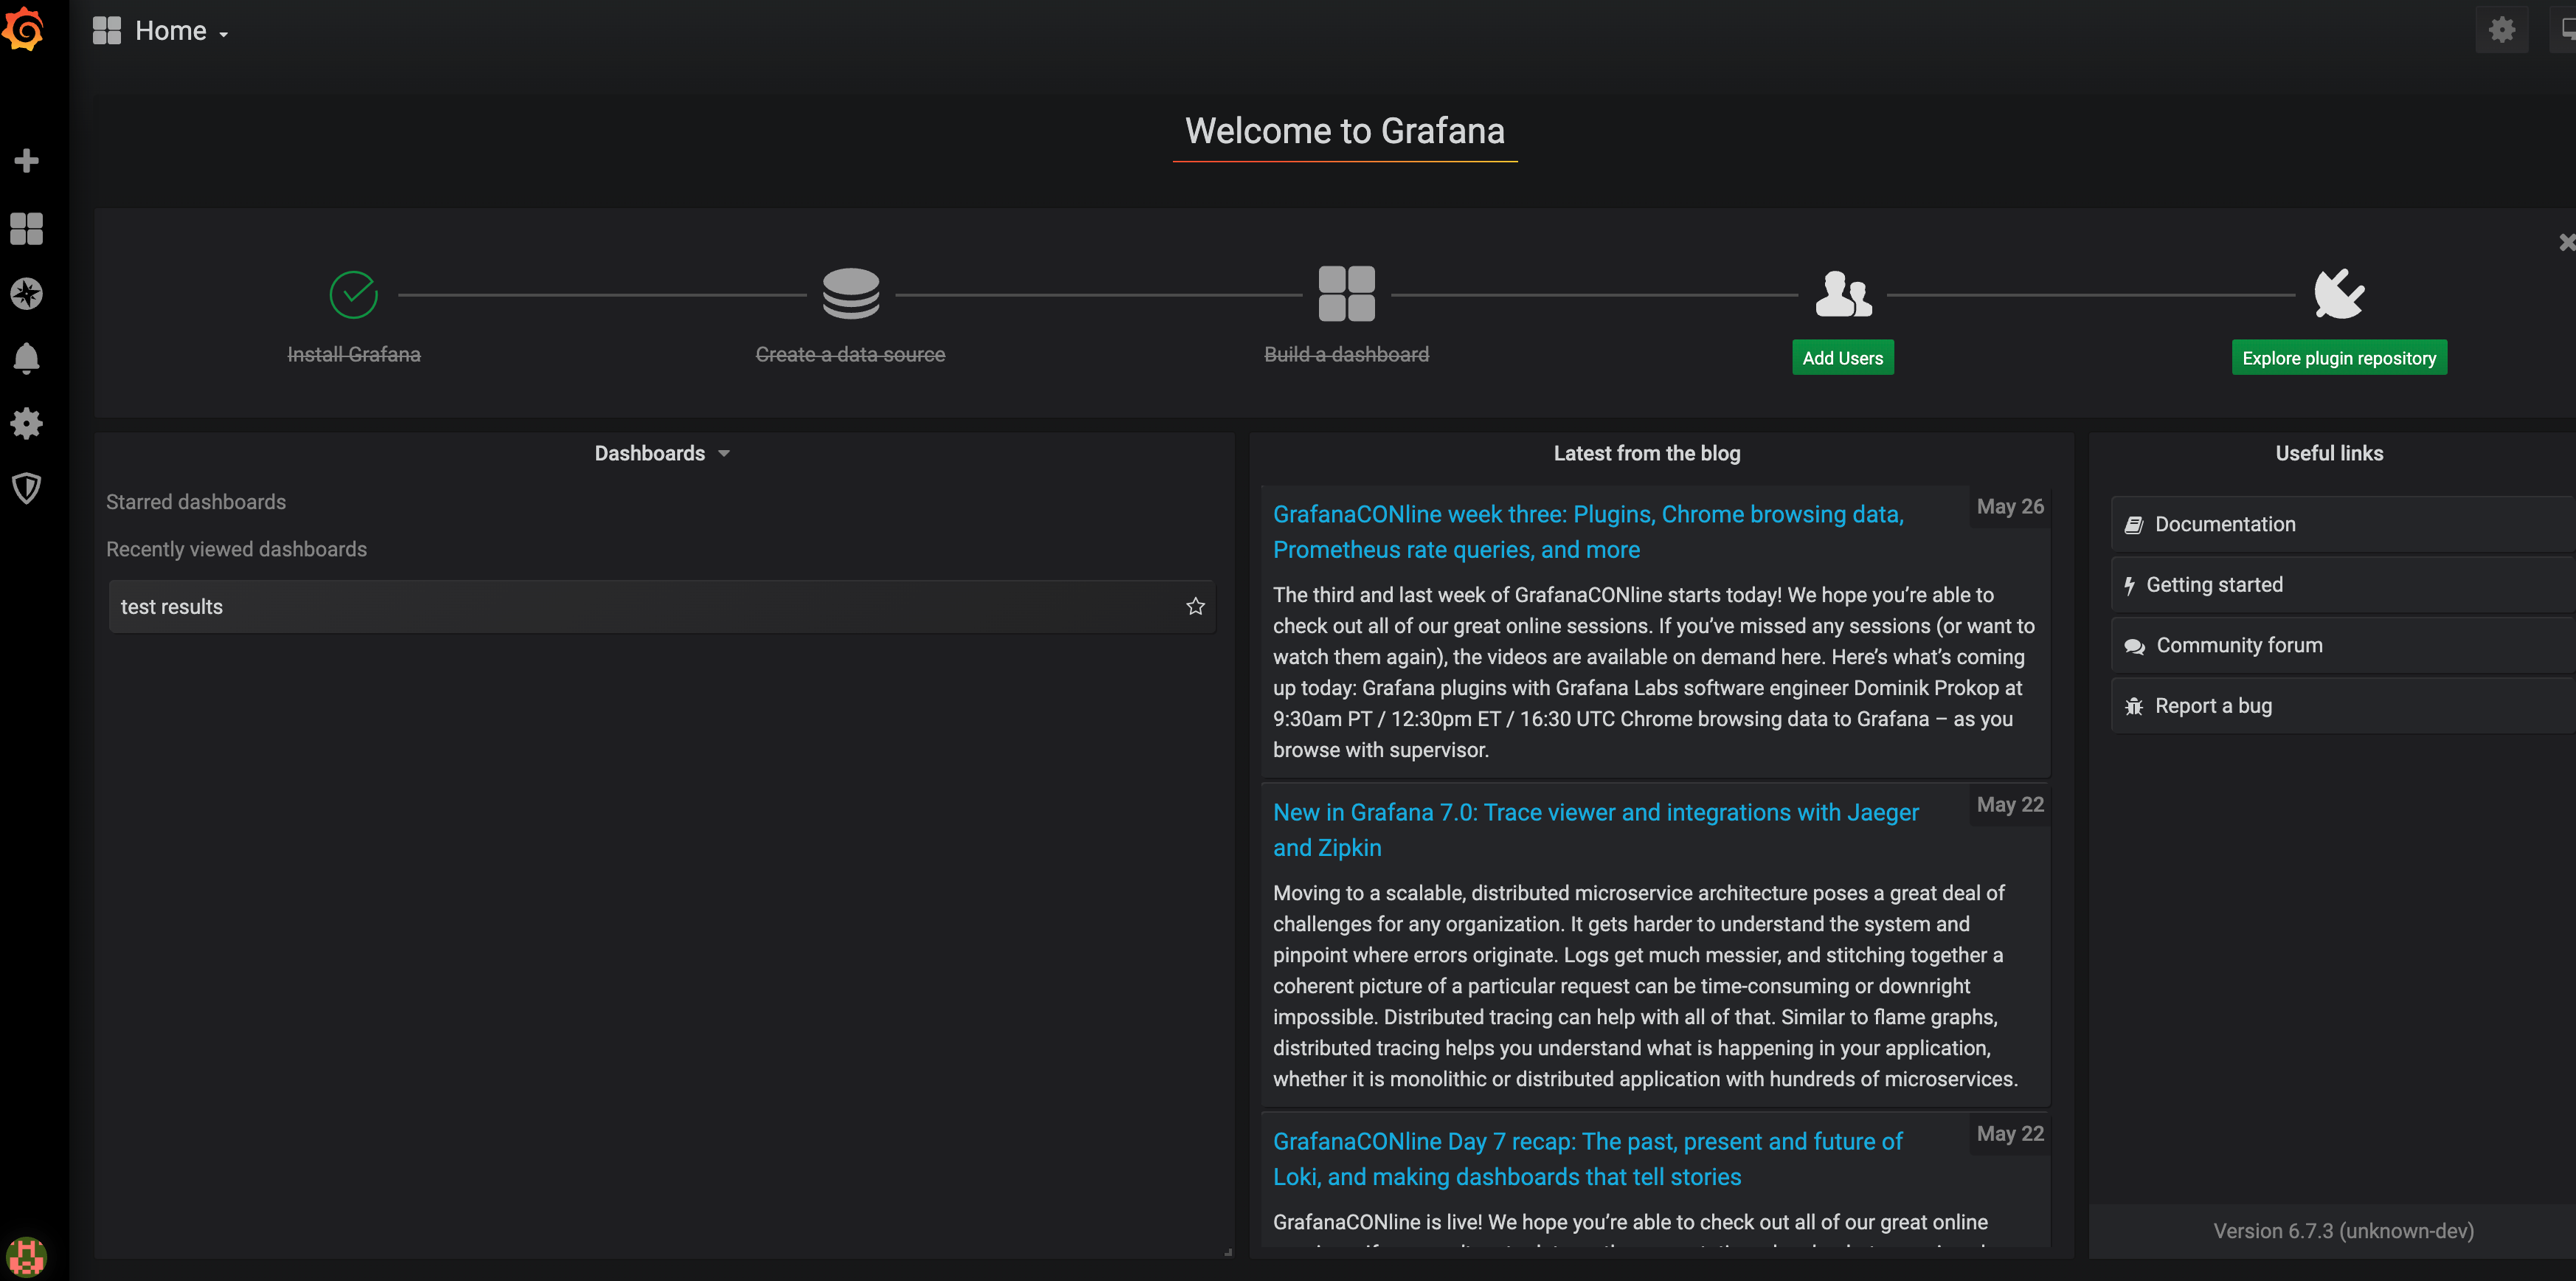Click the Grafana logo icon in sidebar
This screenshot has width=2576, height=1281.
(27, 30)
